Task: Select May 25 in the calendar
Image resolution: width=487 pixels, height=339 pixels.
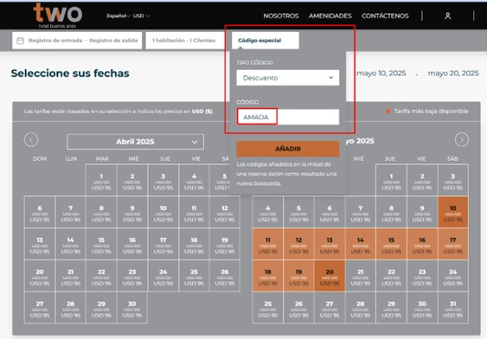Action: pyautogui.click(x=268, y=308)
